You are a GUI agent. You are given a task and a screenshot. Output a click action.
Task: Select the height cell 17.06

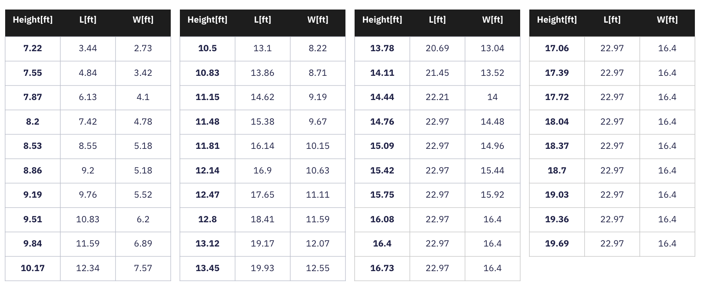557,48
